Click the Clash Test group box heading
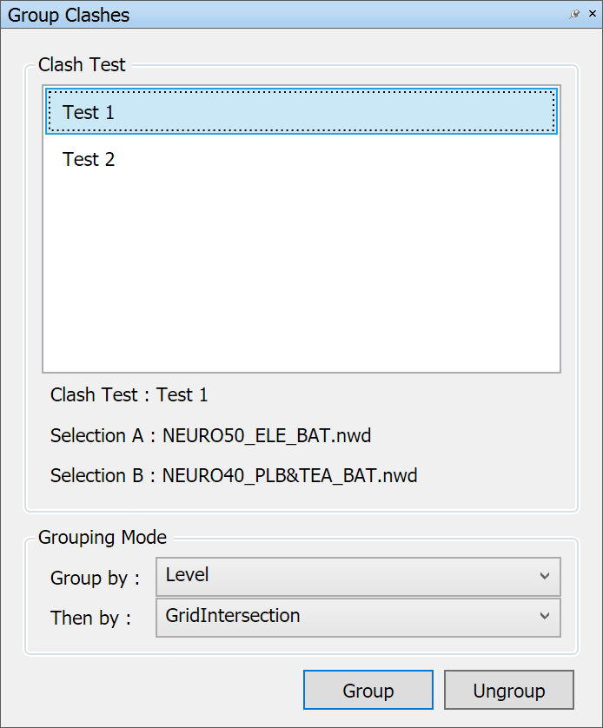603x728 pixels. coord(82,65)
